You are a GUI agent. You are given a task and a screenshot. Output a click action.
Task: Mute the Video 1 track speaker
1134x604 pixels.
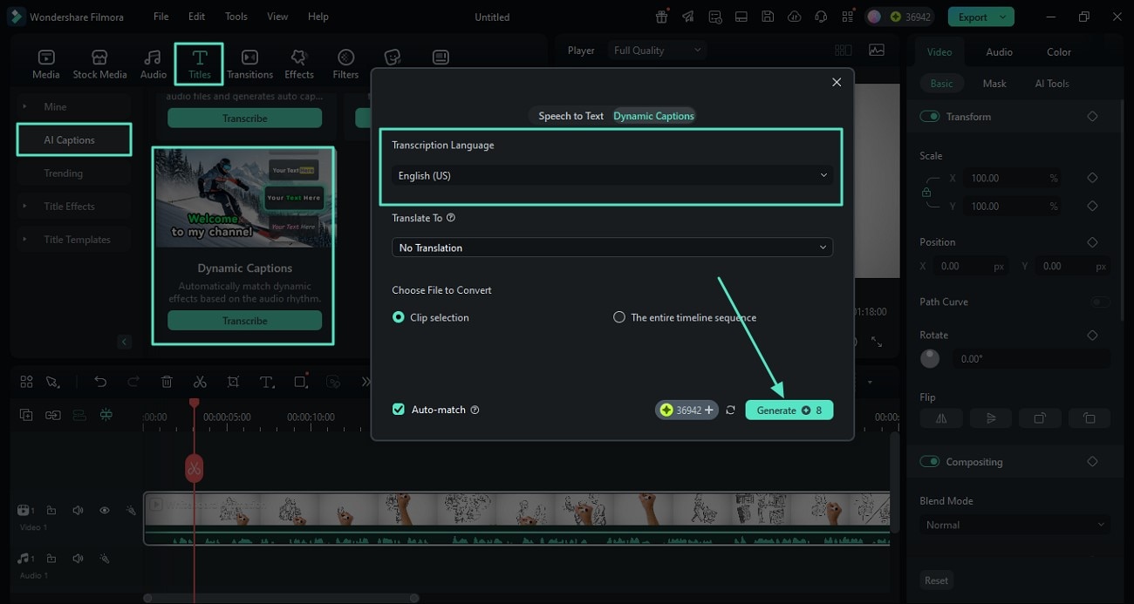(x=78, y=511)
